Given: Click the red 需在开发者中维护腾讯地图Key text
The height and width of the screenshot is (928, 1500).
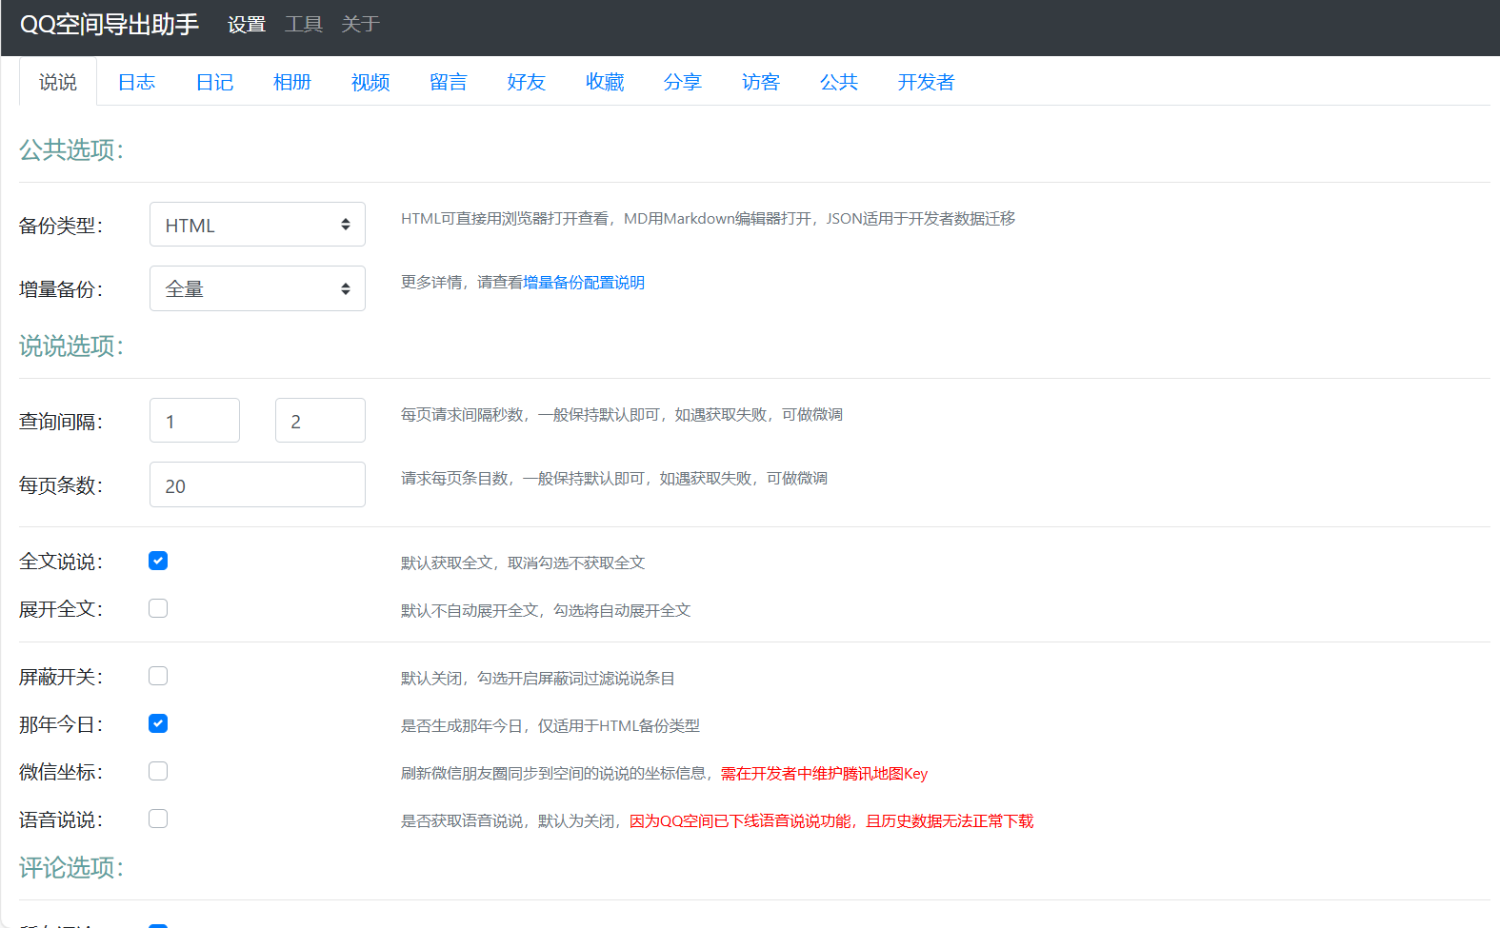Looking at the screenshot, I should tap(824, 774).
